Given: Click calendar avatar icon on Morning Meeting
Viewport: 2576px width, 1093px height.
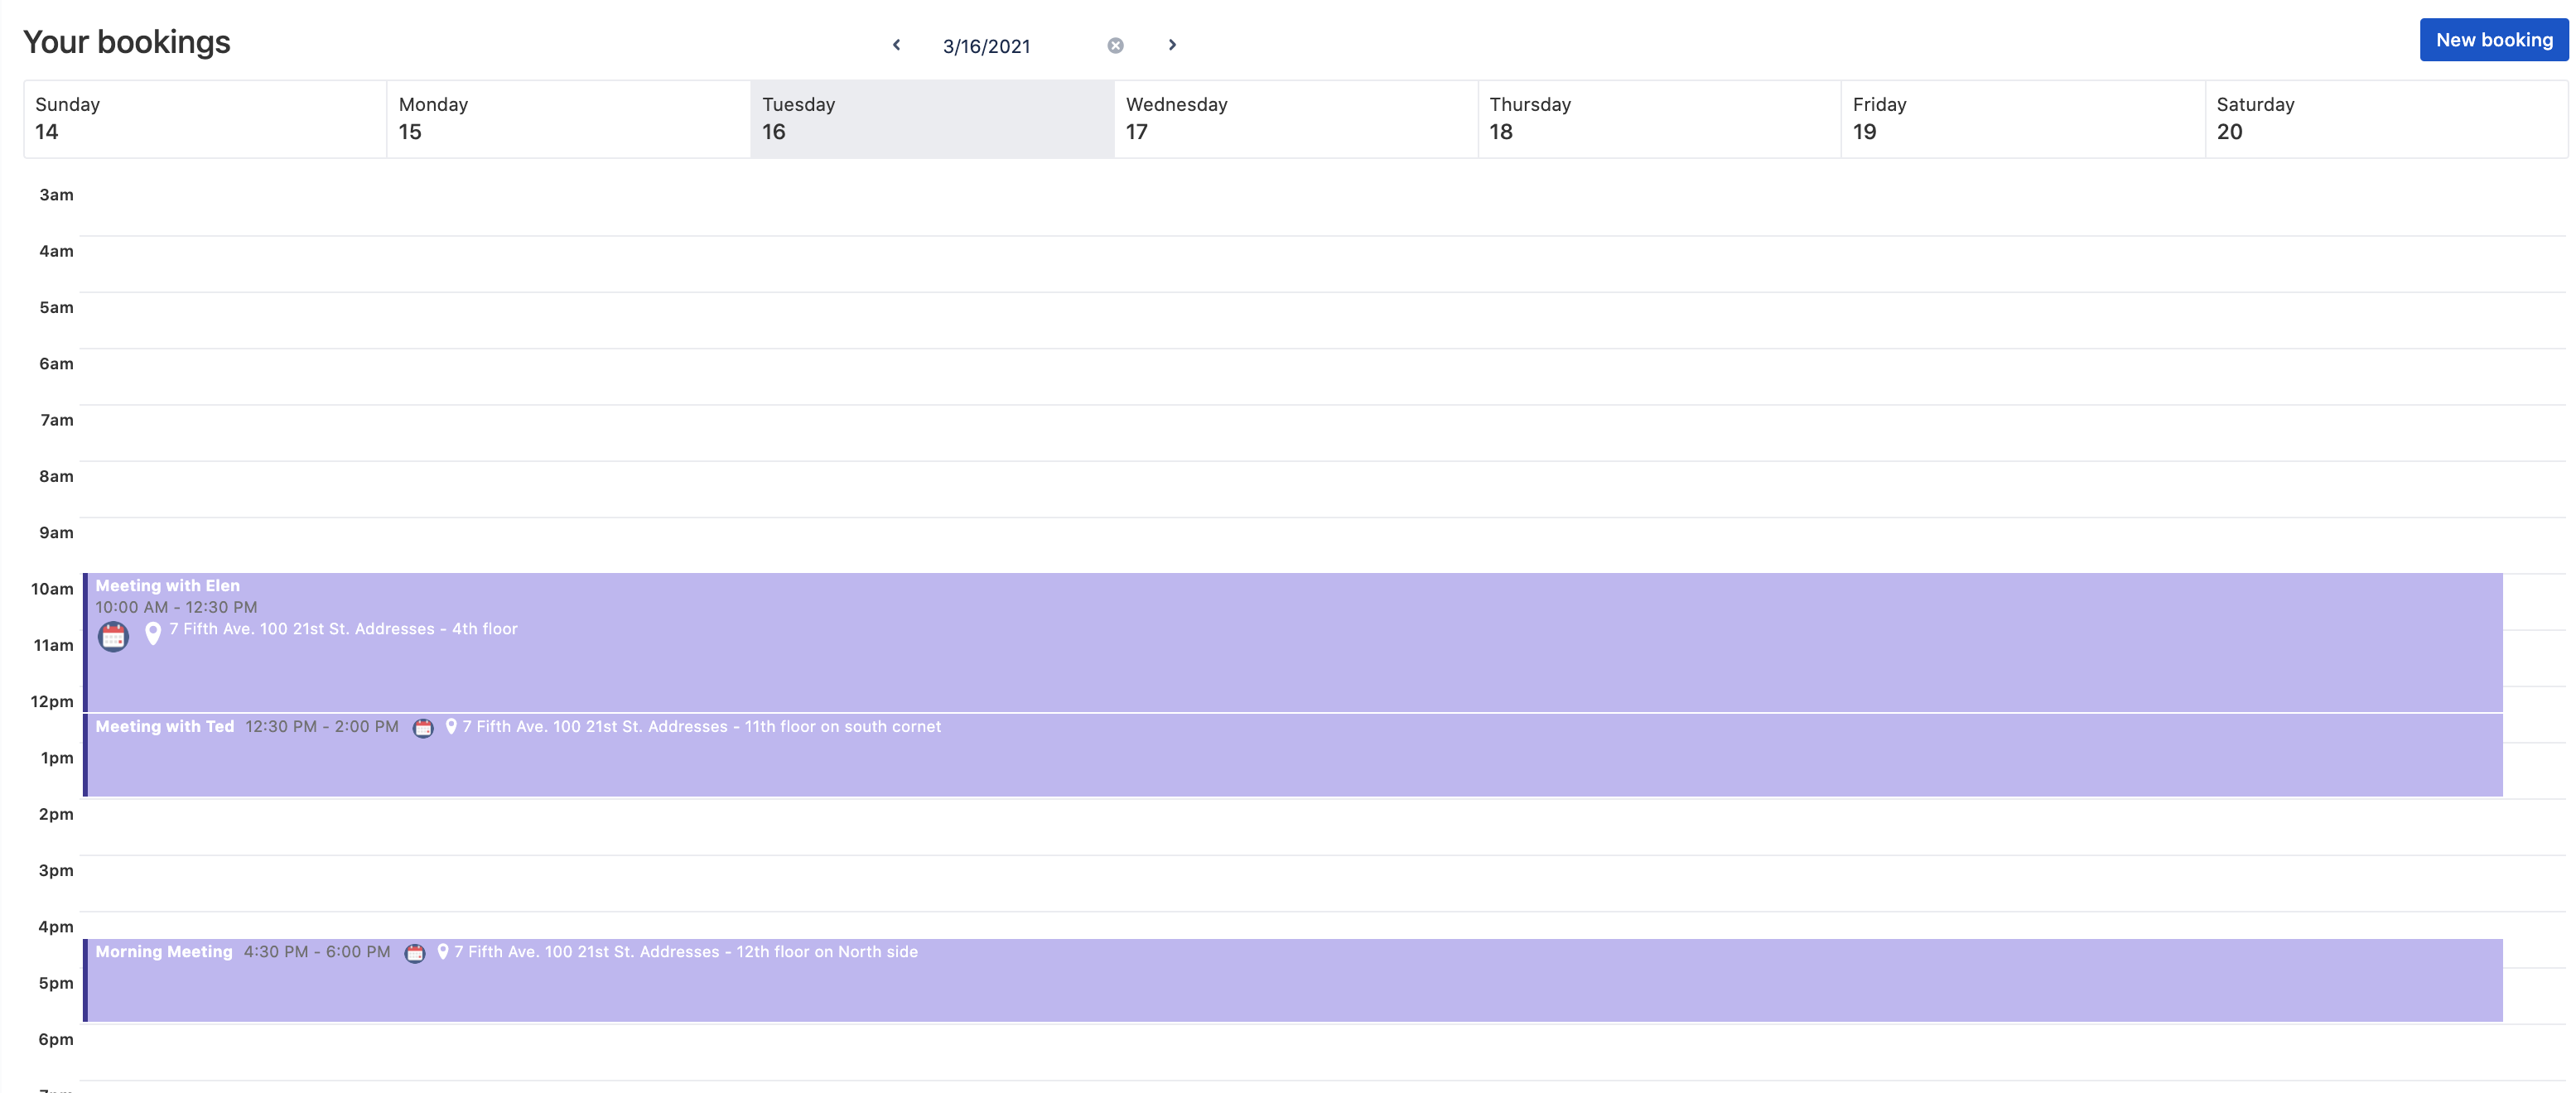Looking at the screenshot, I should [415, 953].
